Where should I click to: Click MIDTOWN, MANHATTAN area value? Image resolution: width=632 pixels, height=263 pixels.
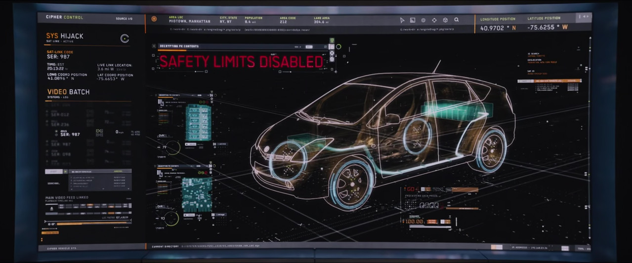click(189, 22)
